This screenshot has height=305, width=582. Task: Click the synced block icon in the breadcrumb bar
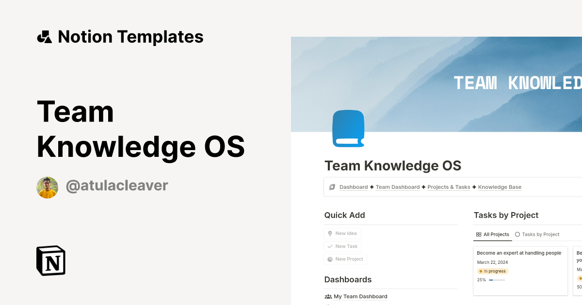tap(332, 186)
